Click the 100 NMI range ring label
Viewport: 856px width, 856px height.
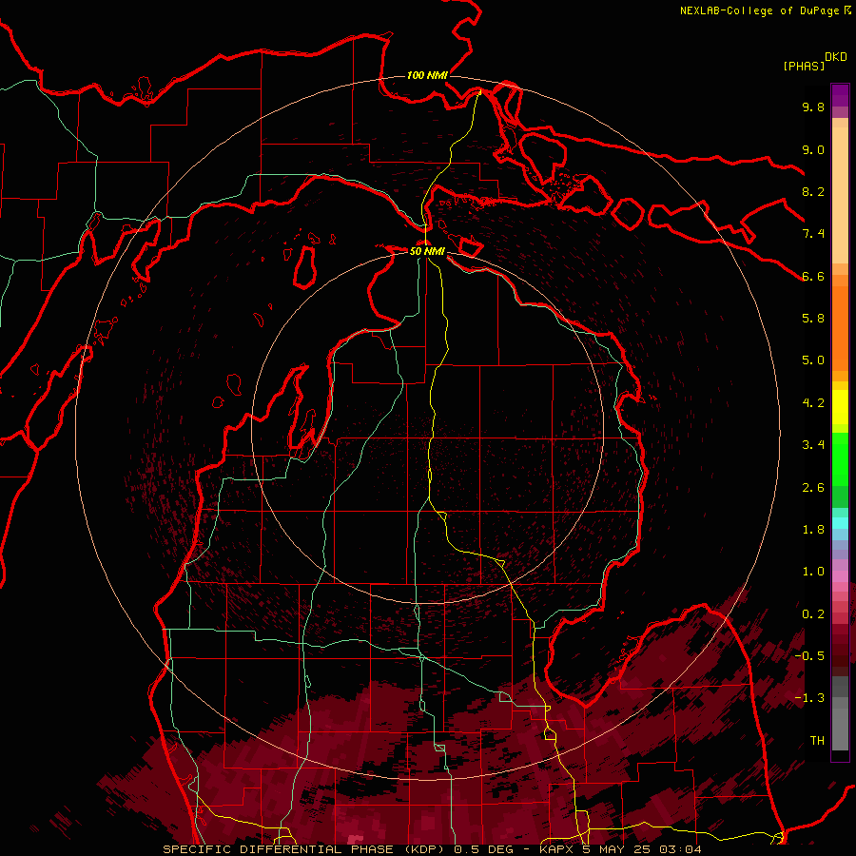click(427, 75)
